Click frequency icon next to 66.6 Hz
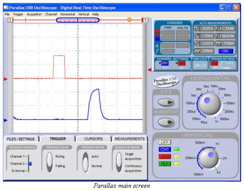The image size is (244, 191). click(218, 36)
